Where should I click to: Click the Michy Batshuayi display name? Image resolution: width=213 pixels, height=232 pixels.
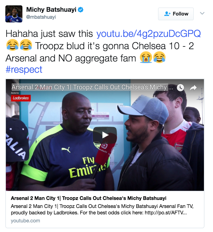[x=51, y=10]
